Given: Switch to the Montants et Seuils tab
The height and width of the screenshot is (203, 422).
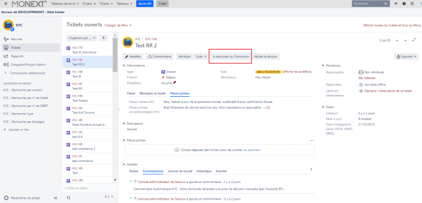Looking at the screenshot, I should pyautogui.click(x=152, y=94).
